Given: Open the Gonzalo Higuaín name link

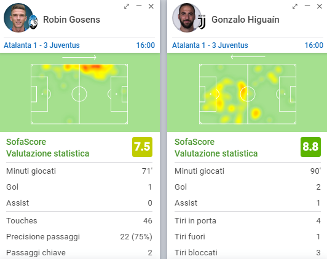Looking at the screenshot, I should click(x=245, y=20).
